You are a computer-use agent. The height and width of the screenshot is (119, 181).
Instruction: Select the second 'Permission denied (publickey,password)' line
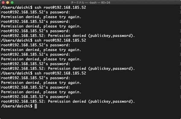click(x=68, y=69)
